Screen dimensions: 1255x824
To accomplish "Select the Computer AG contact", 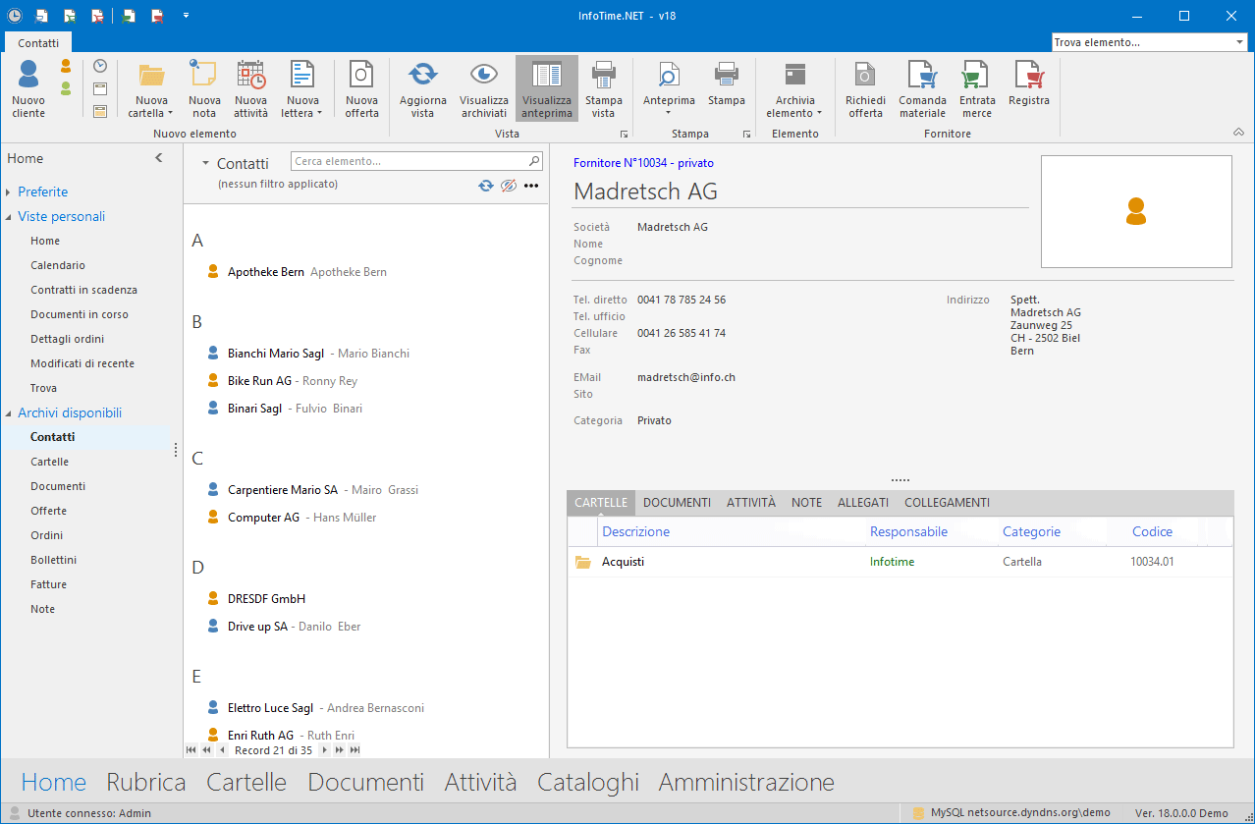I will click(x=292, y=518).
